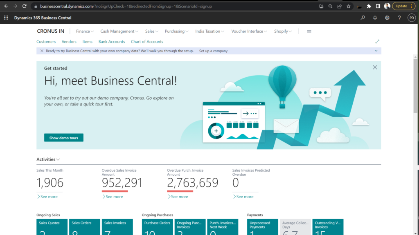Dismiss the setup notification with X icon

pyautogui.click(x=42, y=51)
